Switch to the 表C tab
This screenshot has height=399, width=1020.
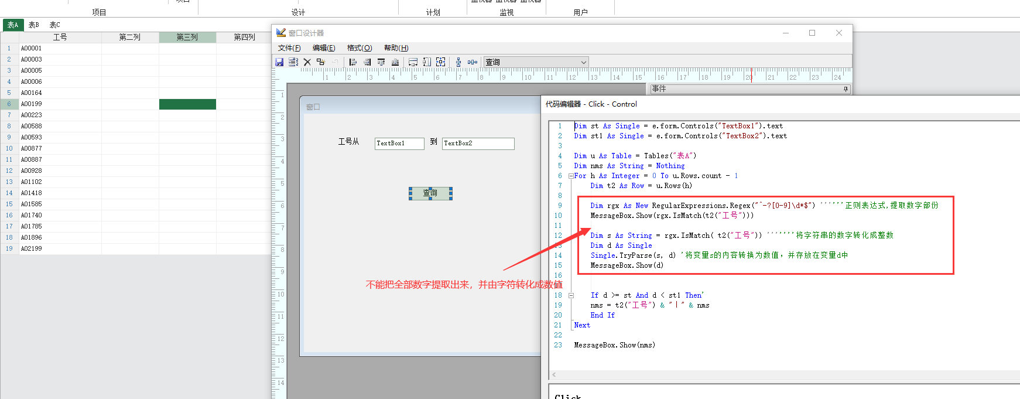[x=55, y=25]
